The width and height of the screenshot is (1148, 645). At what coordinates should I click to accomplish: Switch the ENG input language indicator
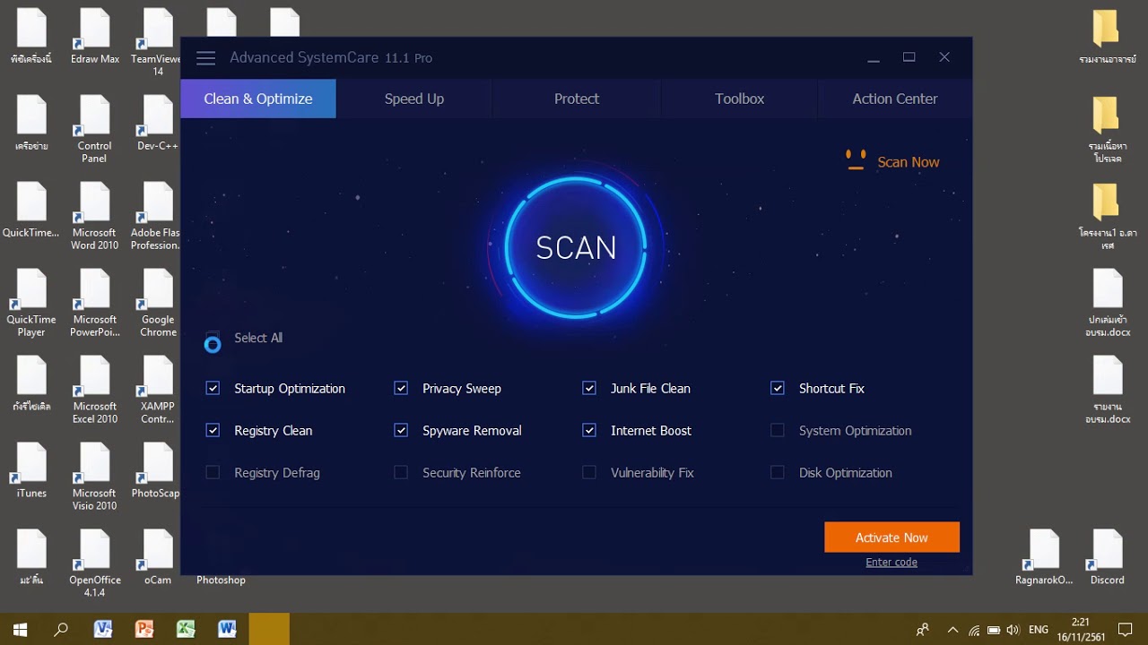pyautogui.click(x=1039, y=630)
